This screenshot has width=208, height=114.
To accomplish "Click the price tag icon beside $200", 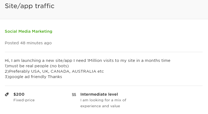I will (7, 95).
